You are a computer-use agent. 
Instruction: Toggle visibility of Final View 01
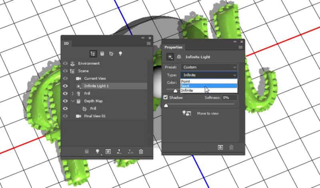pos(65,116)
